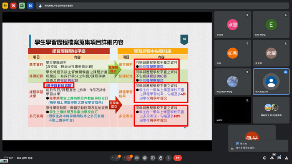Select the Kuan Min Wang participant tile
The width and height of the screenshot is (292, 164).
pos(233,82)
